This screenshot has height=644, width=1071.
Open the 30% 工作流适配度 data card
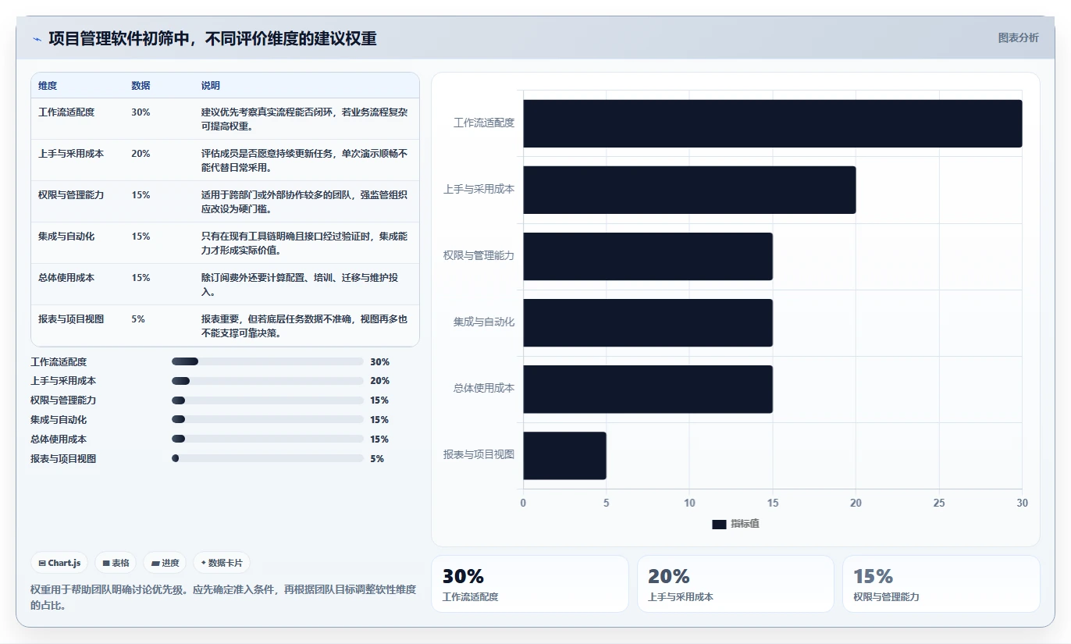530,584
